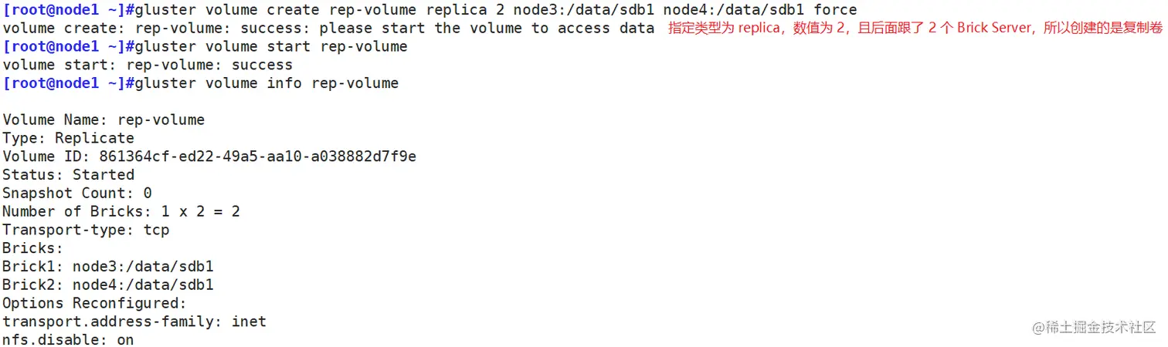
Task: Click the 'Brick2: node4:/data/sdb1' line
Action: point(108,285)
